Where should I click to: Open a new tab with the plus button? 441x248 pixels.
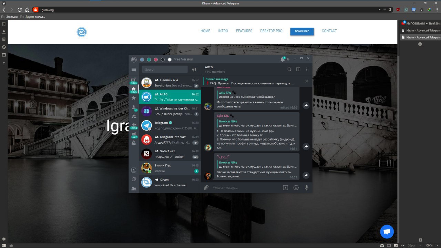tap(420, 44)
